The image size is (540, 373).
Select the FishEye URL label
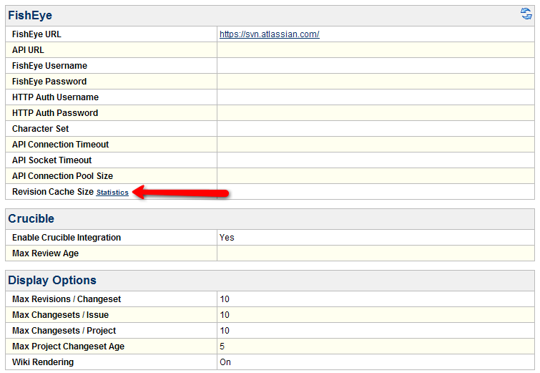point(36,34)
